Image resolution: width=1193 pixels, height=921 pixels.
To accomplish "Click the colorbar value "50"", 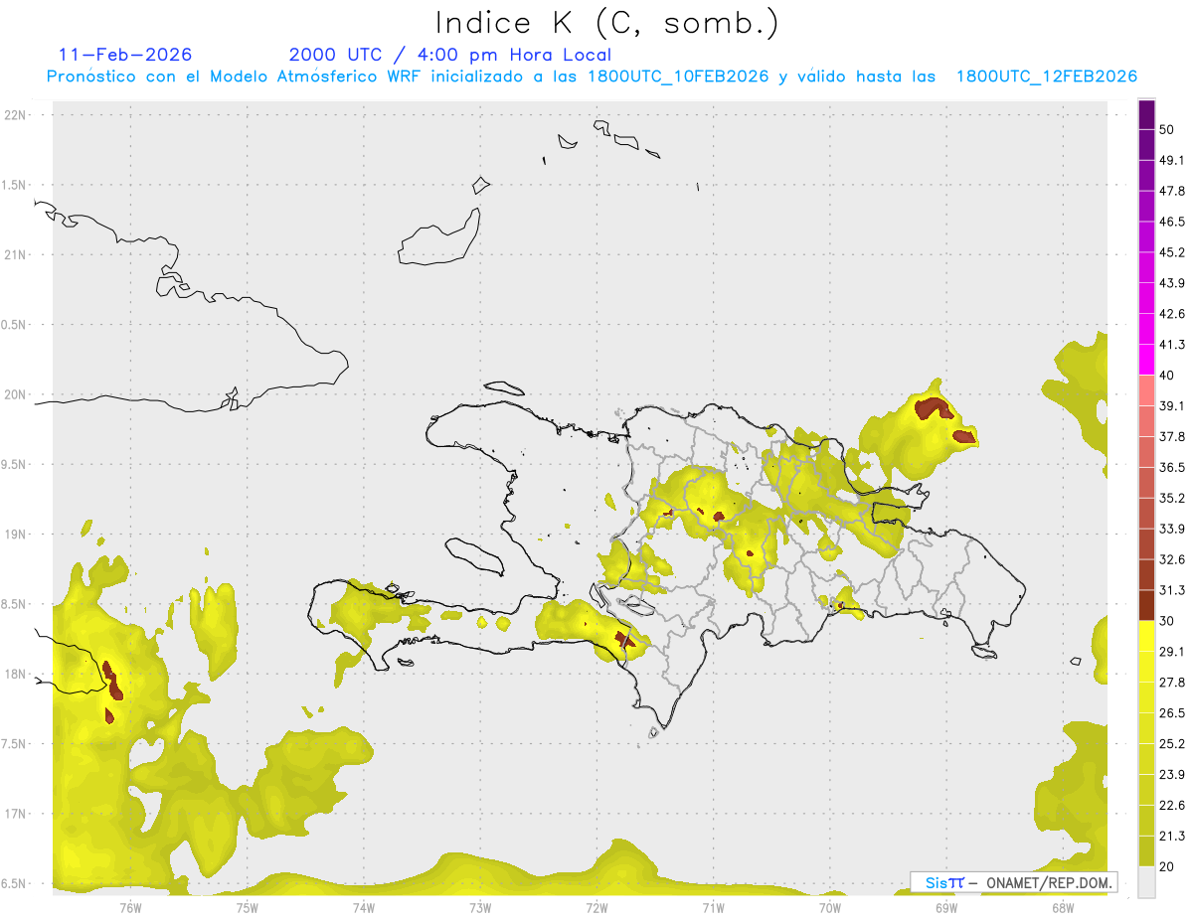I will pyautogui.click(x=1167, y=129).
